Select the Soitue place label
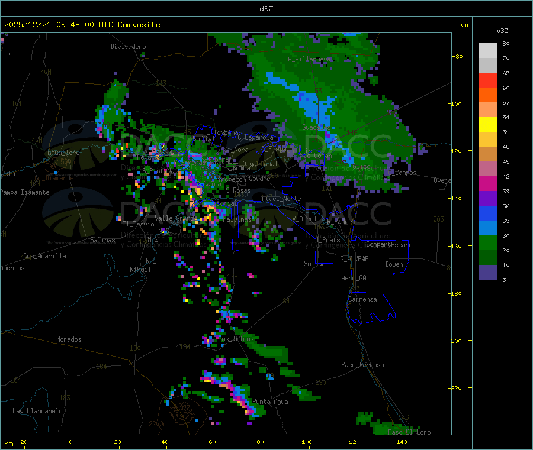The image size is (533, 450). click(x=314, y=264)
